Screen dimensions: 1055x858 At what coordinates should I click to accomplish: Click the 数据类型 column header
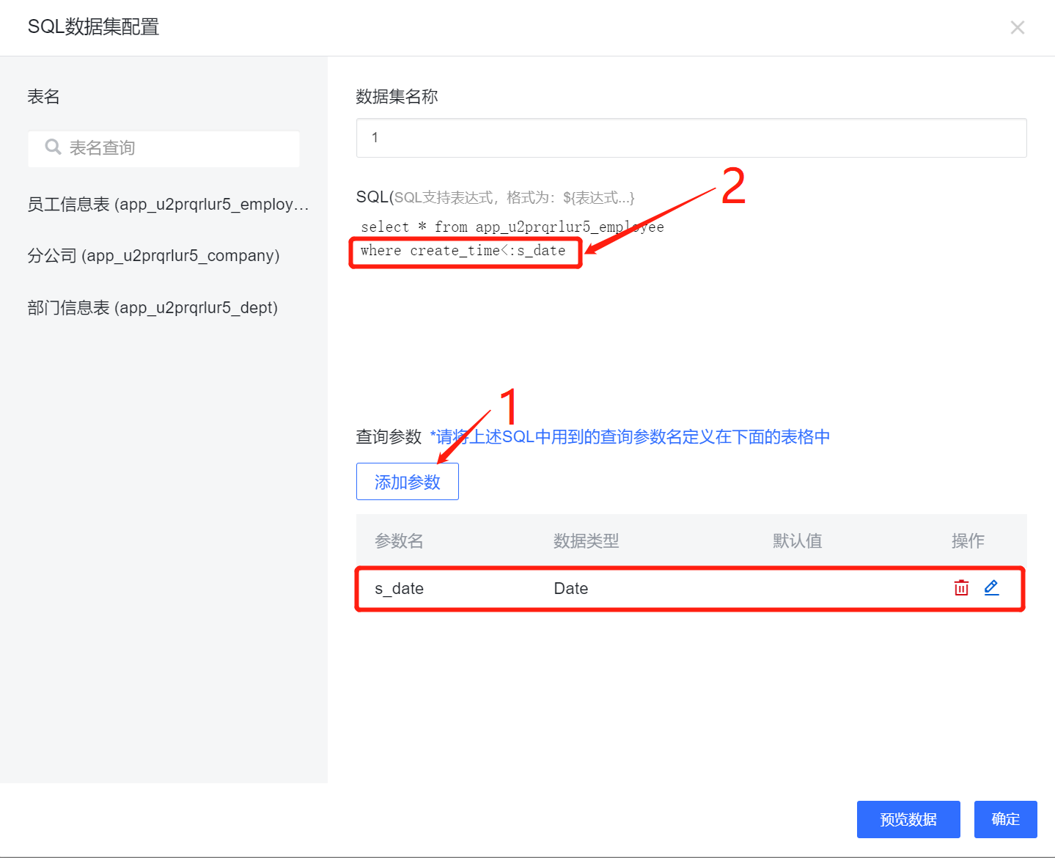586,541
